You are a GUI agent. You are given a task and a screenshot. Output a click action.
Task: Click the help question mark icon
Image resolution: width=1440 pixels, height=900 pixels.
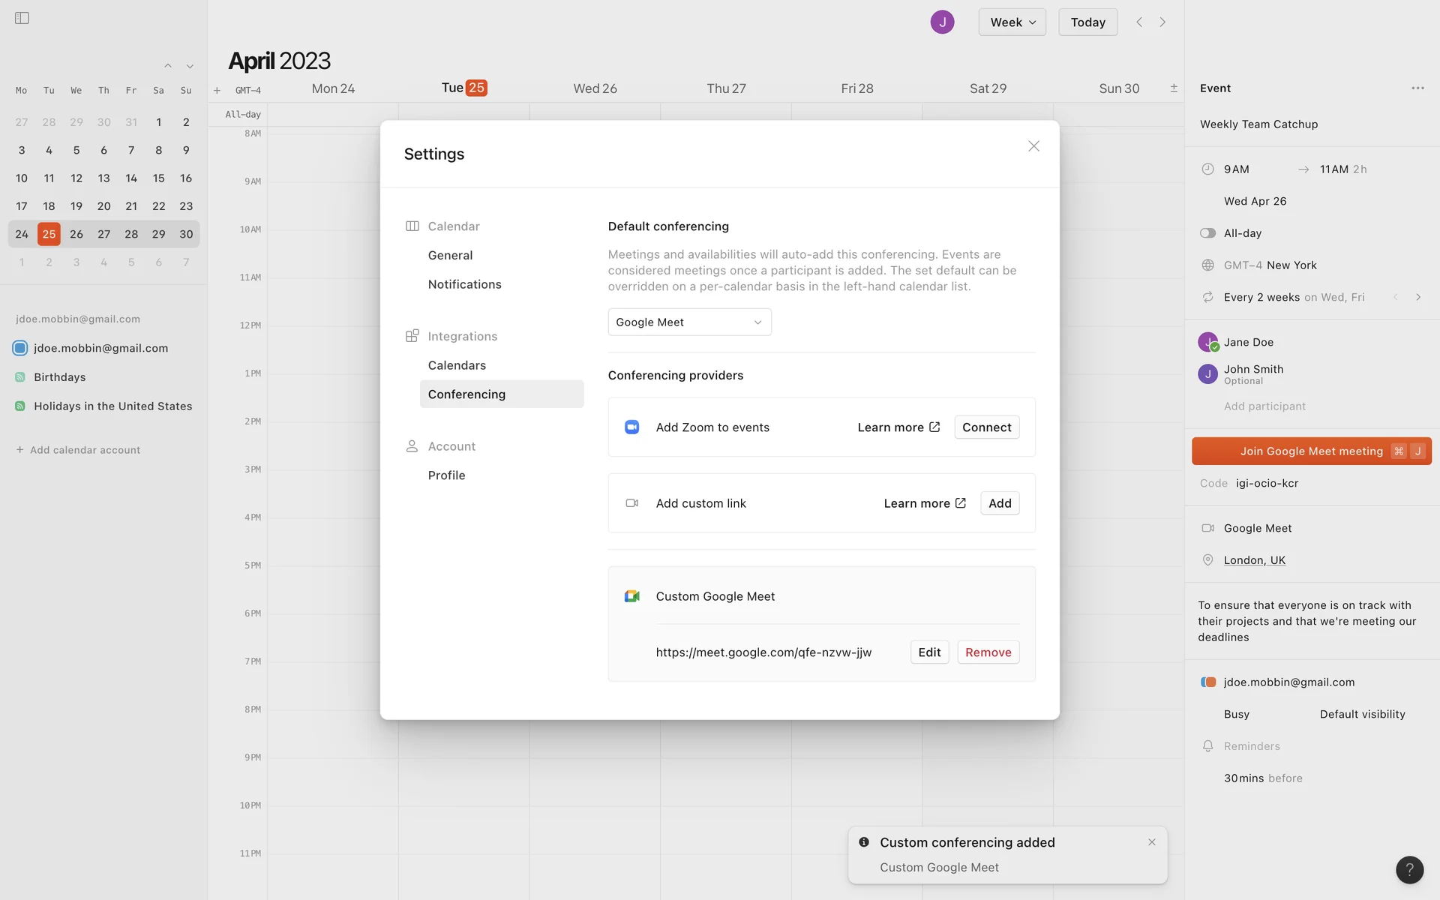pyautogui.click(x=1409, y=869)
